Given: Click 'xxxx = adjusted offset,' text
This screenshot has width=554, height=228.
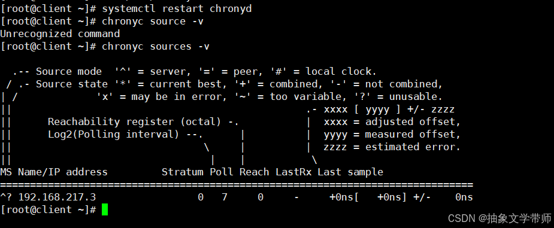Looking at the screenshot, I should 392,121.
